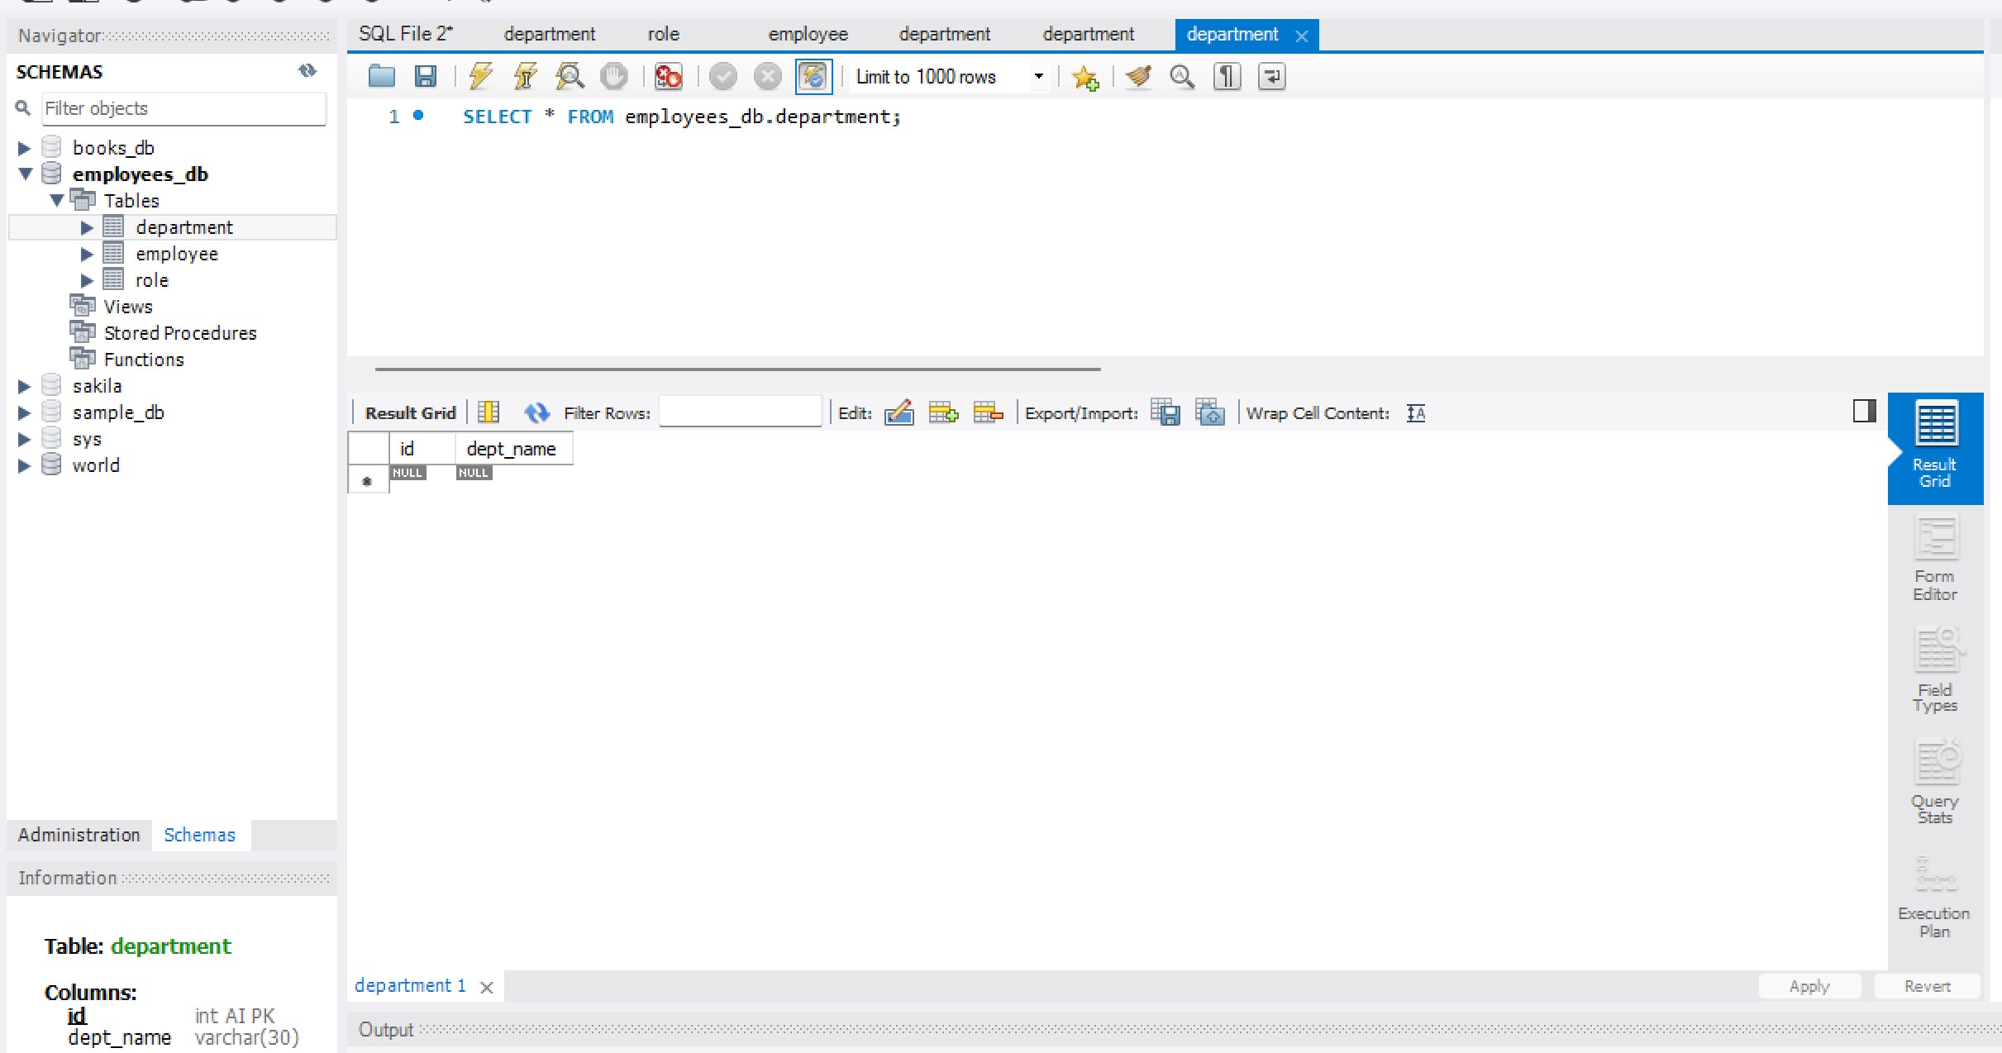Open SQL script file with folder icon

381,77
